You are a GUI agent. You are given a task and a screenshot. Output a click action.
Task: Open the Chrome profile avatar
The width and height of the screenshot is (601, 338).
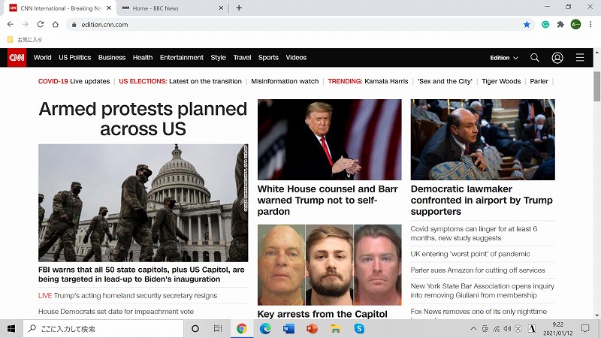pyautogui.click(x=575, y=25)
